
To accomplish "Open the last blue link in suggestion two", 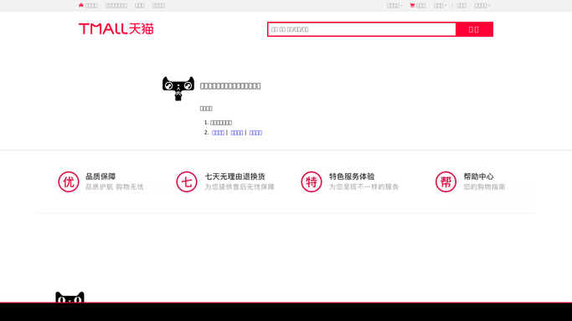I will click(x=255, y=133).
